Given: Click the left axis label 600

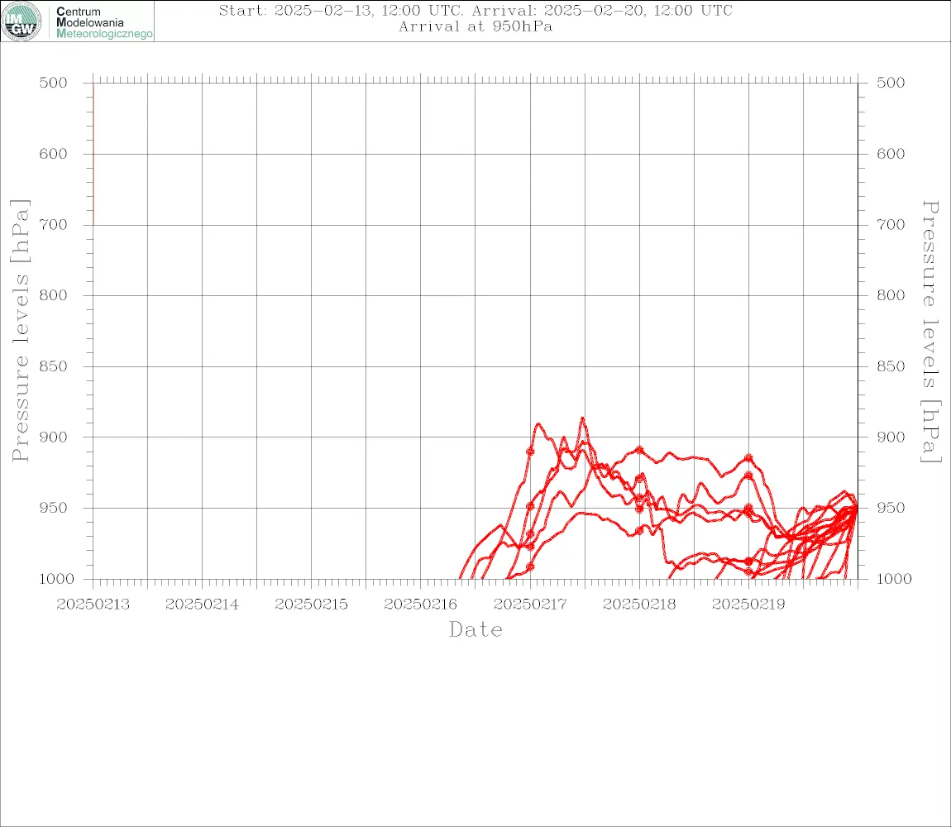Looking at the screenshot, I should 54,154.
